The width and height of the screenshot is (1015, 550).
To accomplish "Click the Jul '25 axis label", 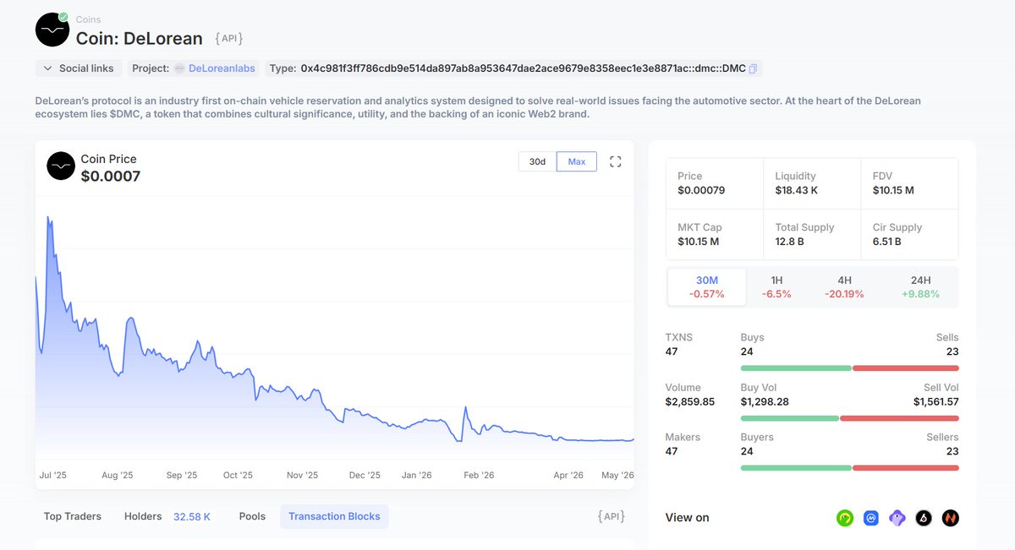I will (52, 475).
